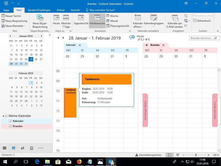
Task: Open the Adressbuch
Action: pos(202,20)
